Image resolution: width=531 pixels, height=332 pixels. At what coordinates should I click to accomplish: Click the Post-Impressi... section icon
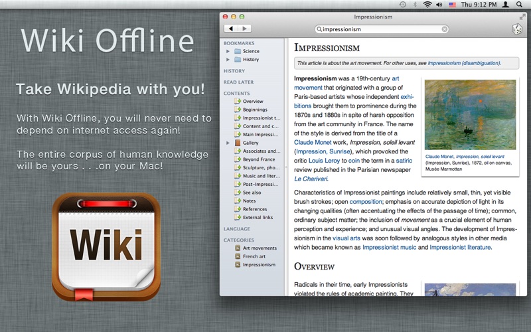(238, 184)
